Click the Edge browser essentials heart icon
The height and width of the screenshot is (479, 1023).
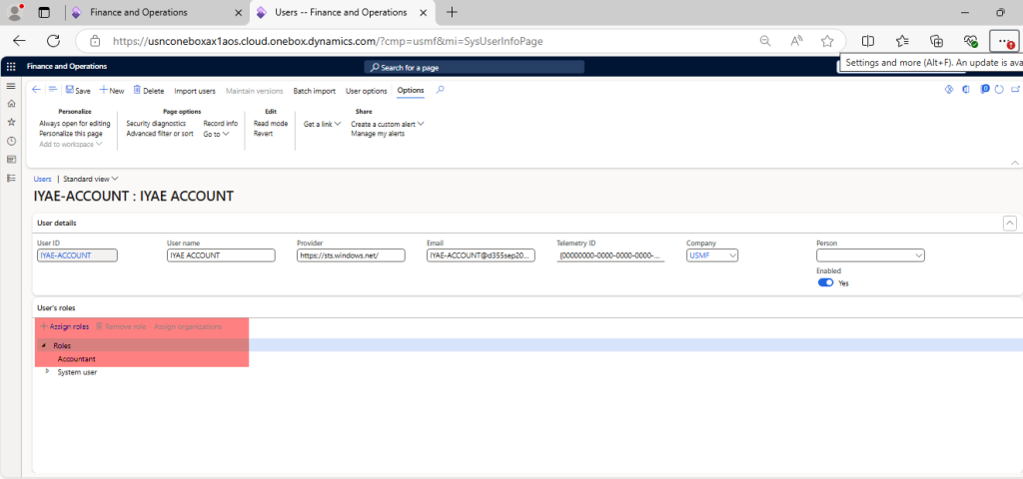pyautogui.click(x=969, y=41)
